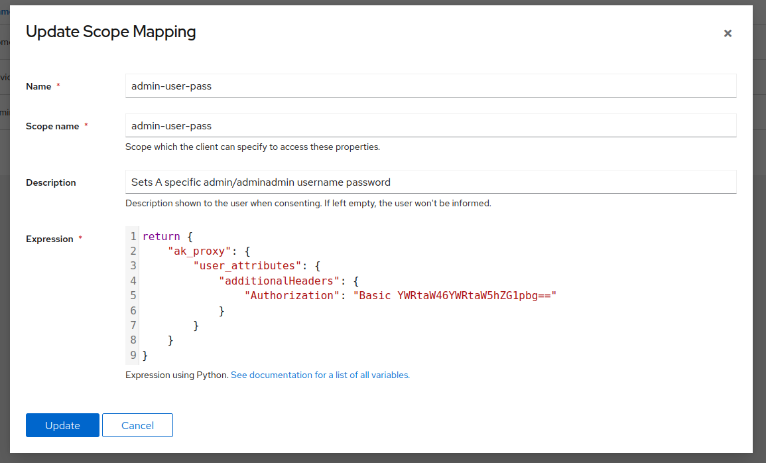The width and height of the screenshot is (766, 463).
Task: Select the Scope name text field
Action: click(431, 125)
